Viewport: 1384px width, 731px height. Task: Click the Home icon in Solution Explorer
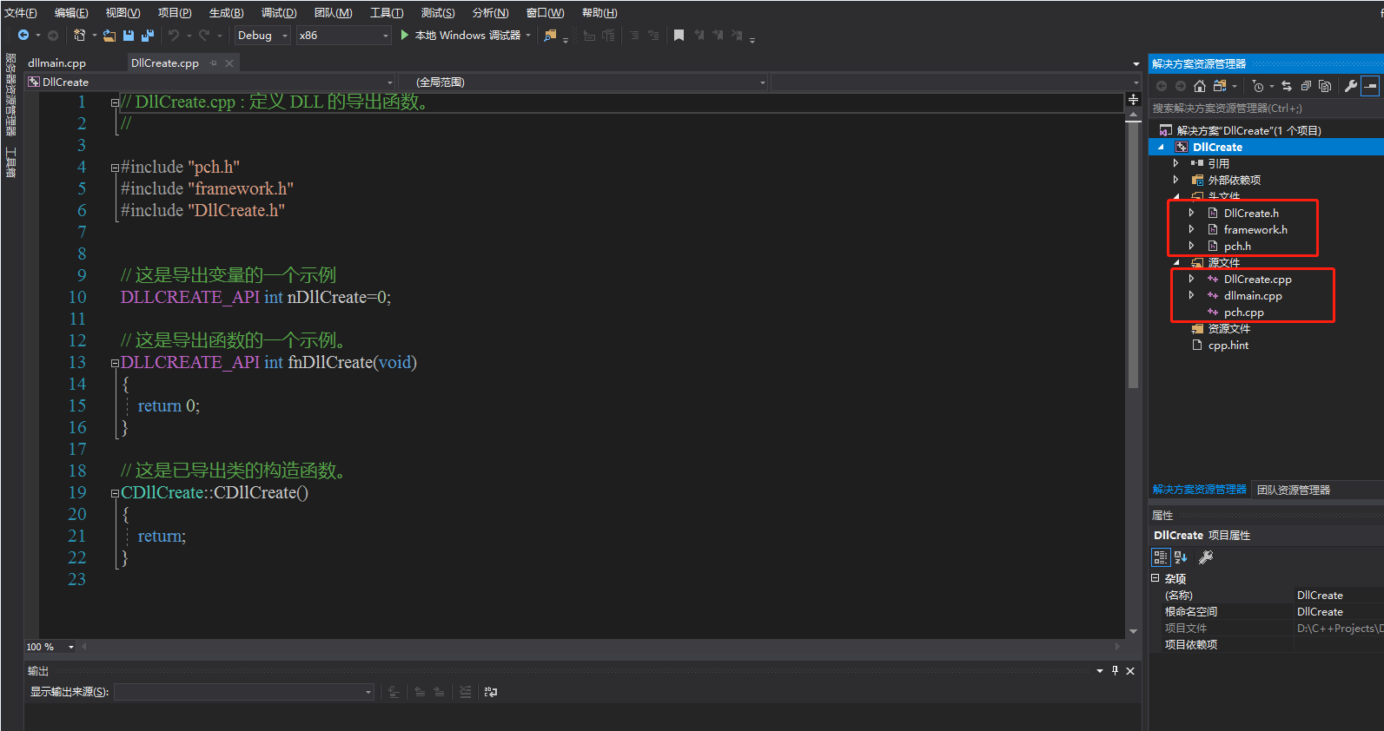(1200, 86)
